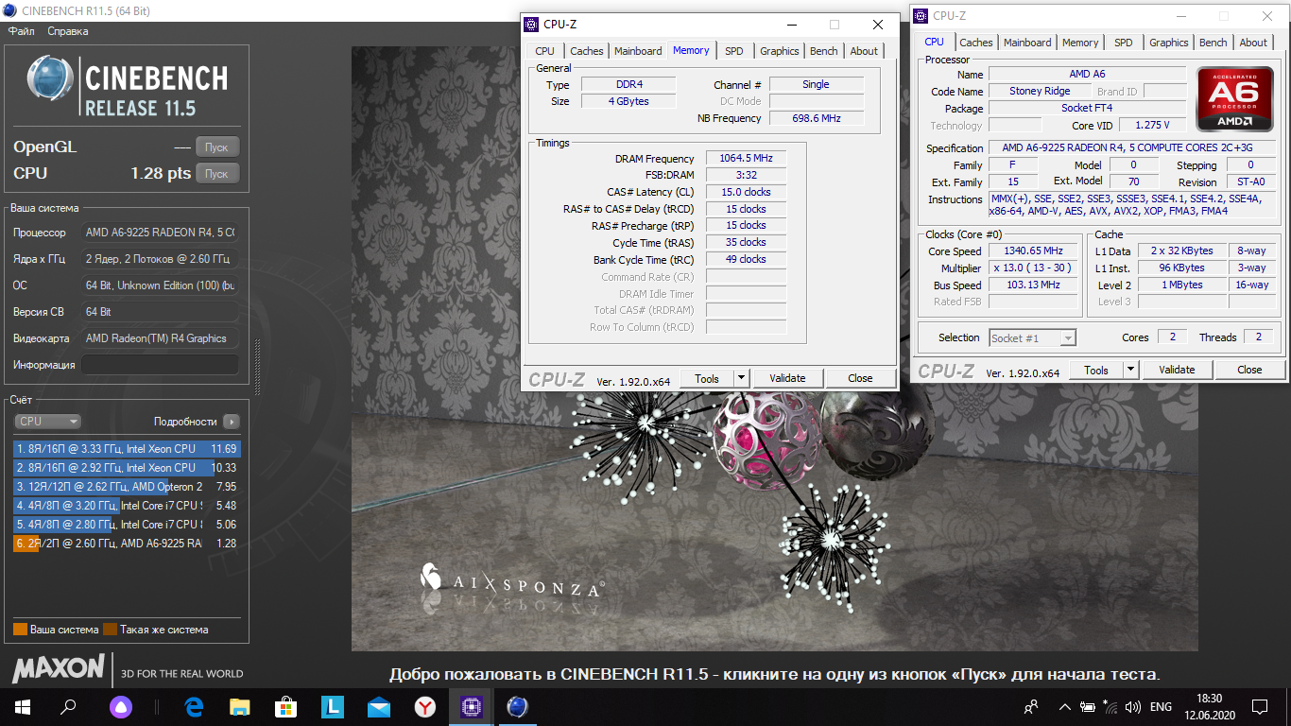
Task: Open clock showing 18:30 12.06.2020
Action: click(1209, 706)
